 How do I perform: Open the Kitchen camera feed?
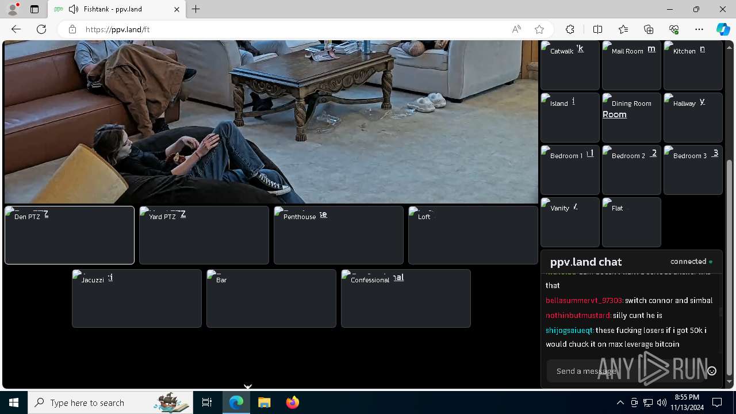point(693,65)
